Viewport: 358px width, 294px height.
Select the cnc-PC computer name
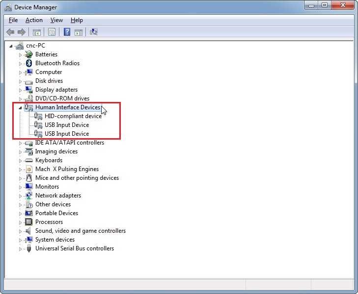coord(36,46)
